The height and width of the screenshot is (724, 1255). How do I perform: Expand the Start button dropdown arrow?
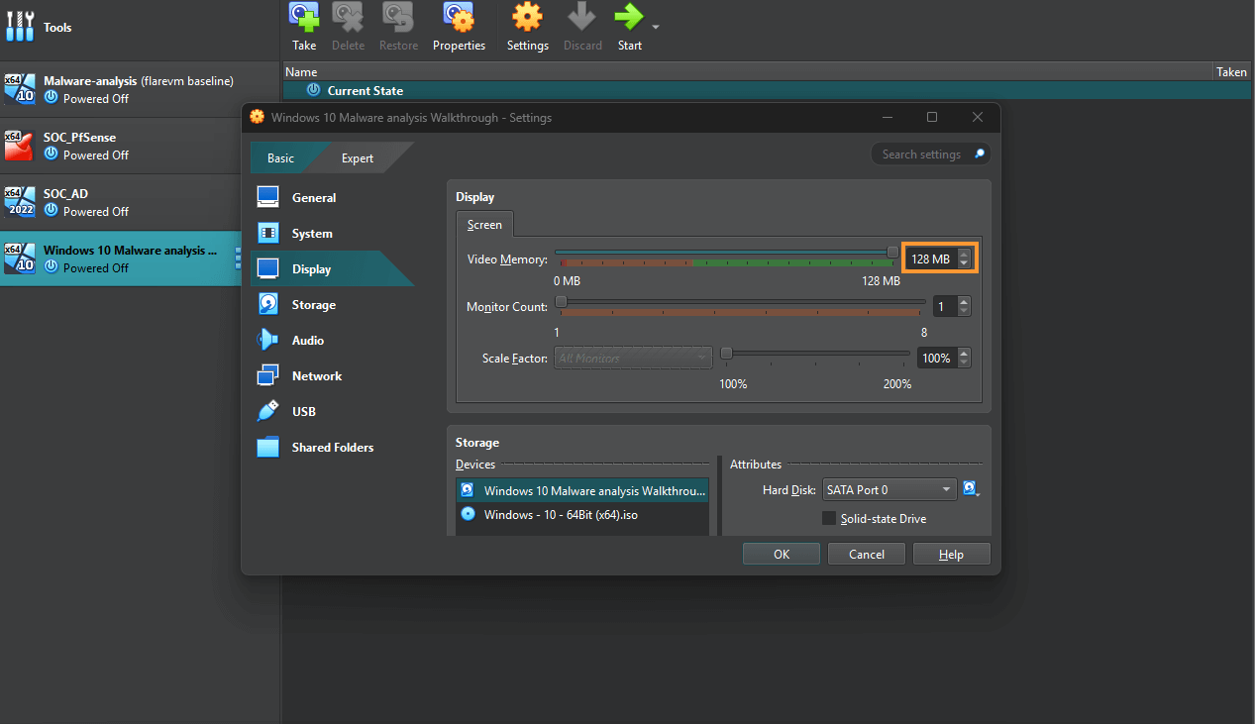tap(656, 27)
